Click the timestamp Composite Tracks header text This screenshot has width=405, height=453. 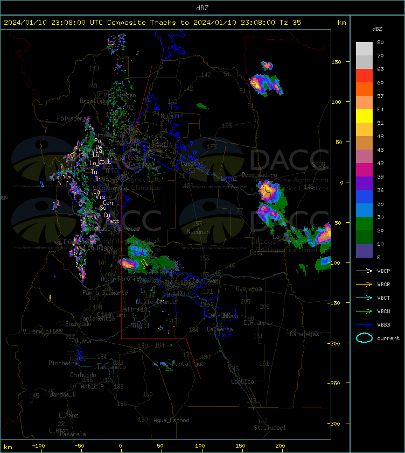pos(152,22)
